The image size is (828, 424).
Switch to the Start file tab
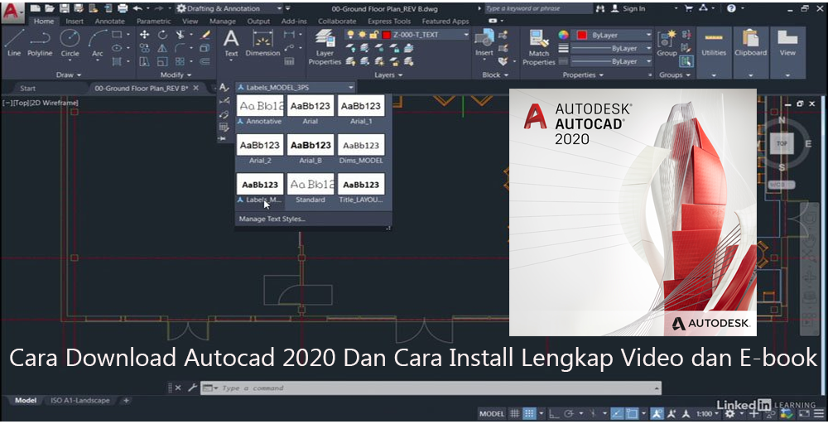(x=28, y=88)
